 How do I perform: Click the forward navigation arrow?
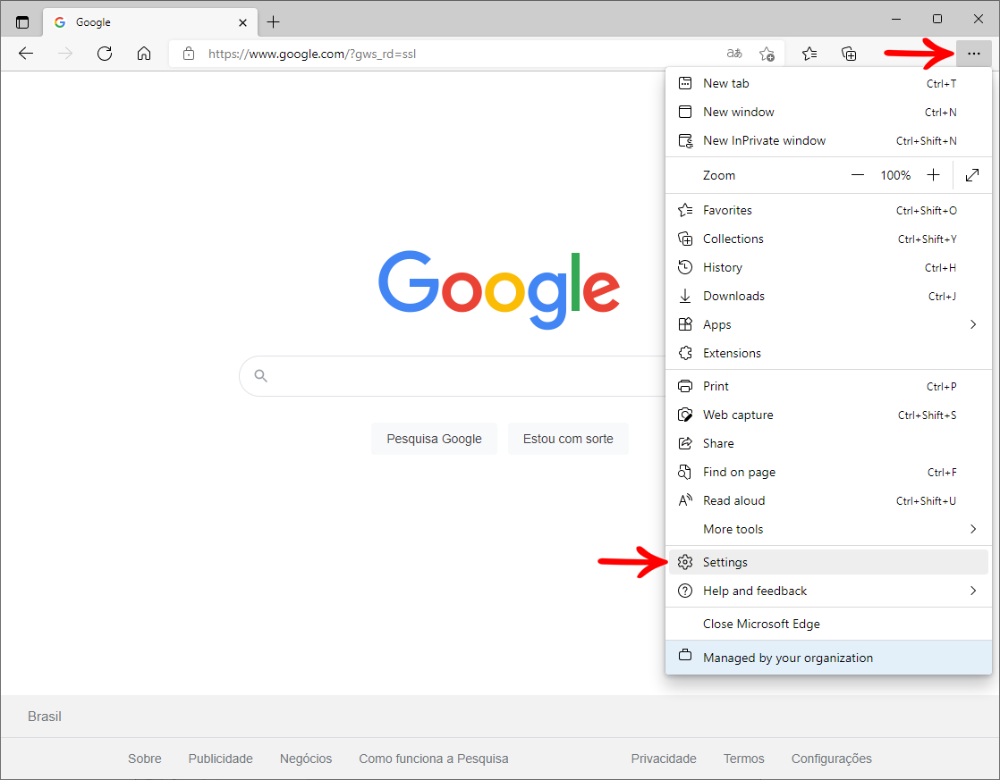pos(65,54)
